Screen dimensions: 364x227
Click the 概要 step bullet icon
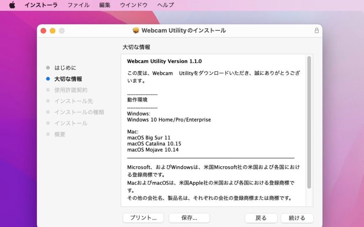click(x=48, y=134)
